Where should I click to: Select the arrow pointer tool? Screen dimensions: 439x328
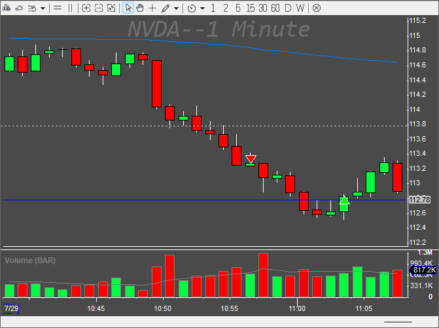[128, 8]
